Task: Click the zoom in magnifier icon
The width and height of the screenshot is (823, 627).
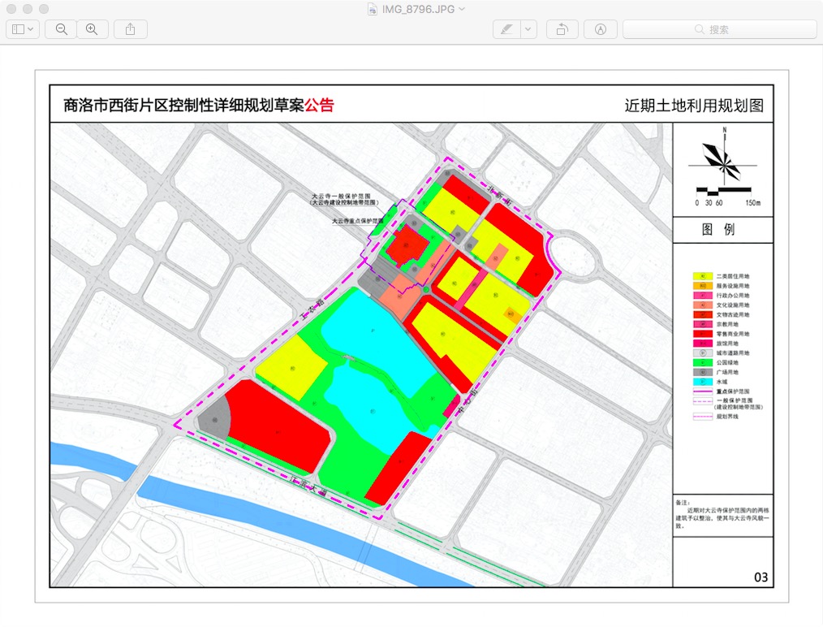Action: (92, 29)
